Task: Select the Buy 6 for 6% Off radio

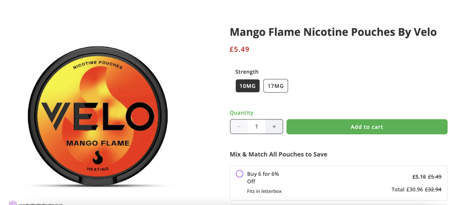Action: (x=239, y=174)
